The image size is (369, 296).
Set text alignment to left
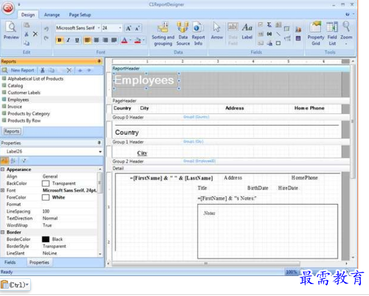pos(87,40)
